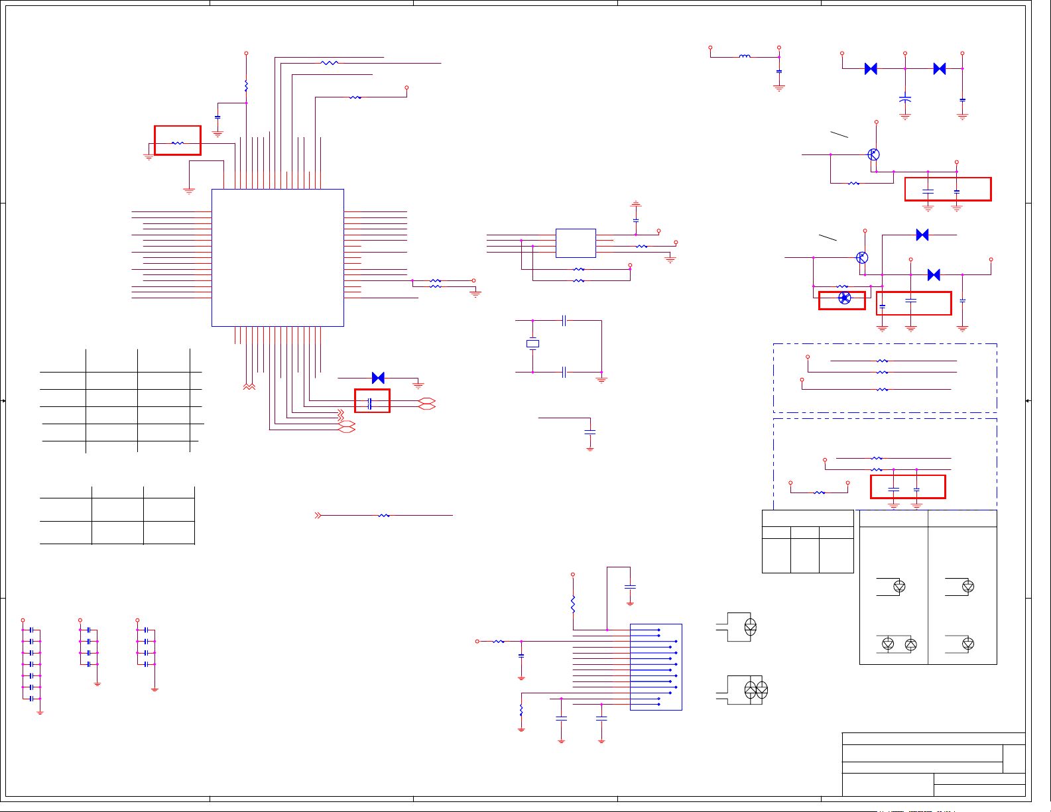Click the capacitor on the crystal's lower branch

564,373
